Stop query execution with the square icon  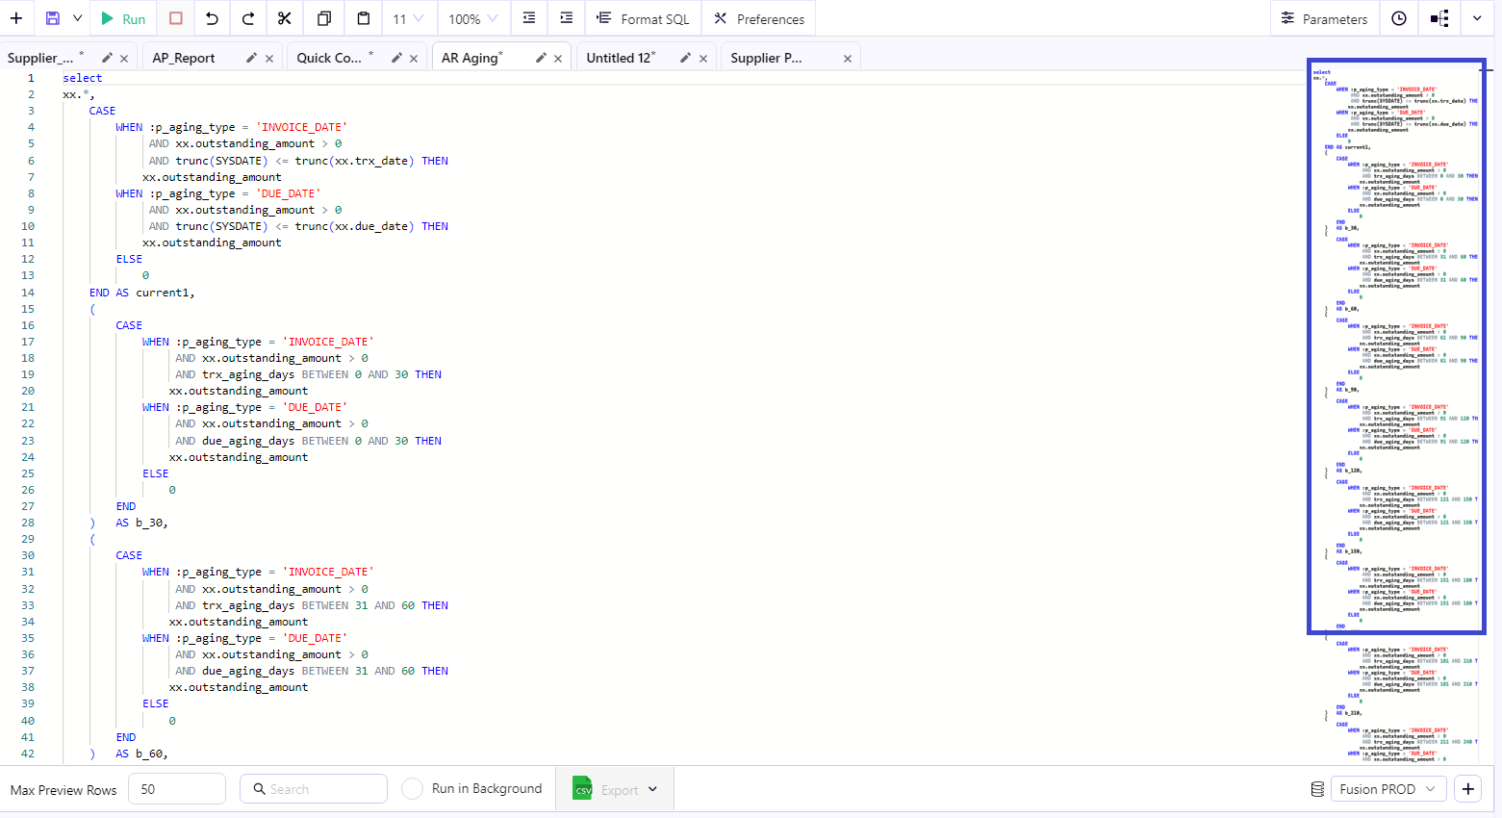click(x=175, y=18)
